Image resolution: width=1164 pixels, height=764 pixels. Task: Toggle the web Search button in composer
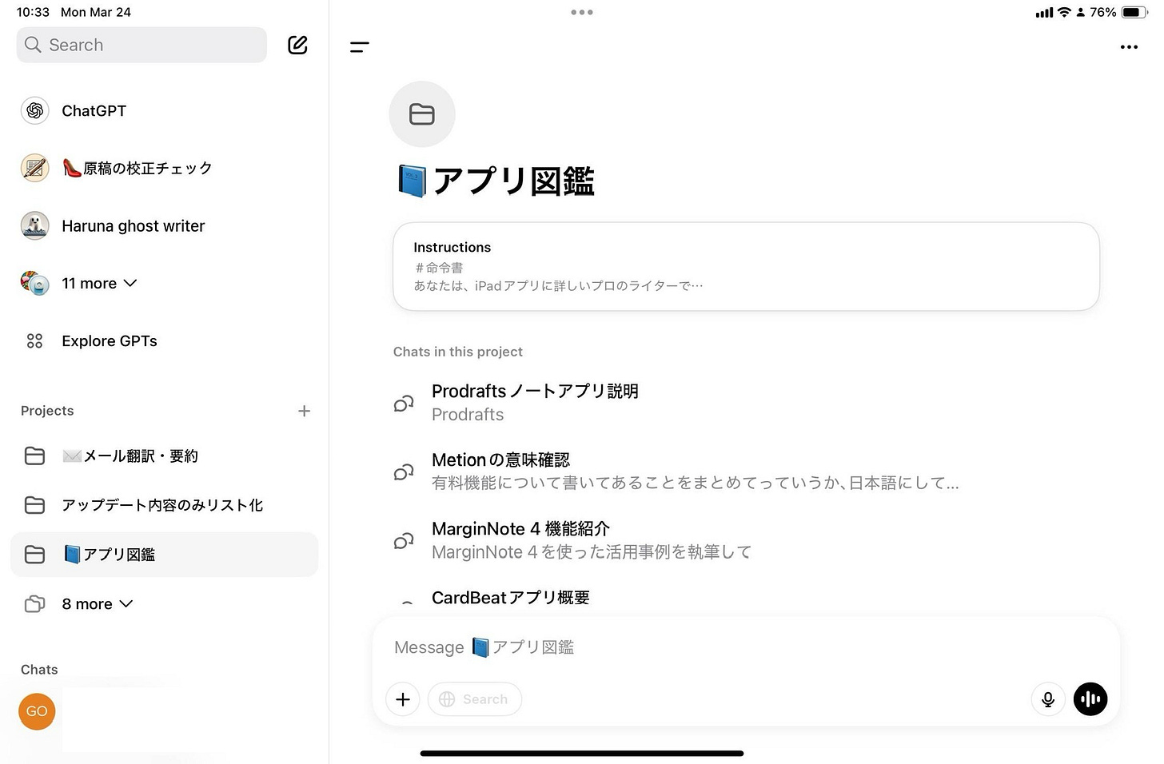pyautogui.click(x=475, y=699)
